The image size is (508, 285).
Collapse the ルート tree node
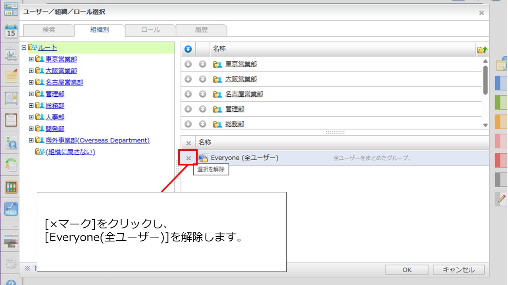coord(24,47)
